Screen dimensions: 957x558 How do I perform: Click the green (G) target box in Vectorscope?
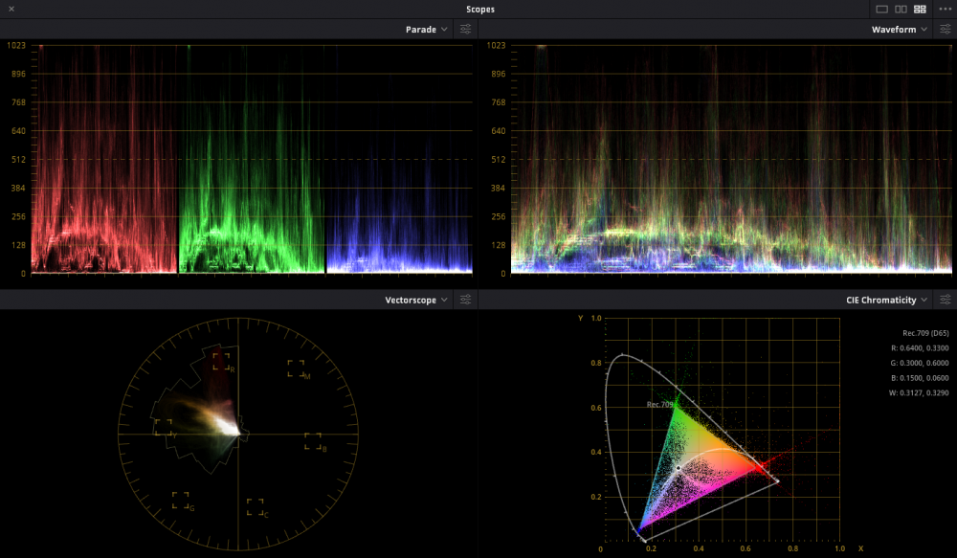[x=180, y=500]
